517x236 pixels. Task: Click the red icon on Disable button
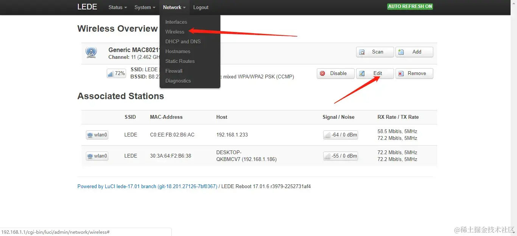pos(322,74)
